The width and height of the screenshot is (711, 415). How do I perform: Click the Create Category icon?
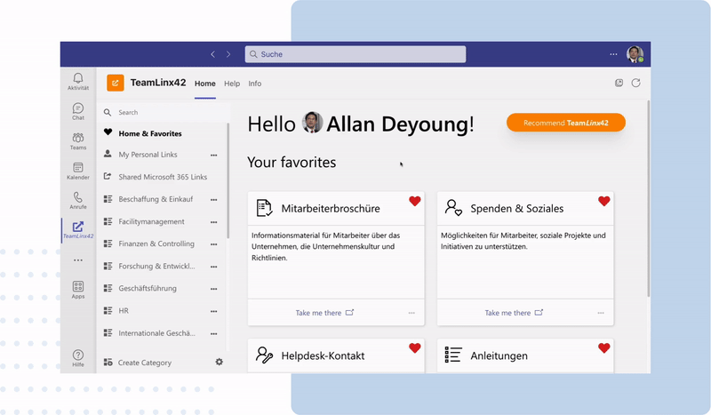pyautogui.click(x=108, y=362)
